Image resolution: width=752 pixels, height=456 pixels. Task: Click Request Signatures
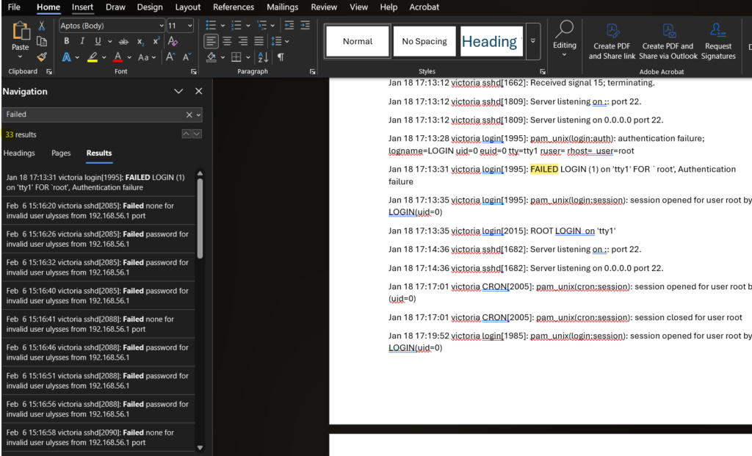(718, 41)
